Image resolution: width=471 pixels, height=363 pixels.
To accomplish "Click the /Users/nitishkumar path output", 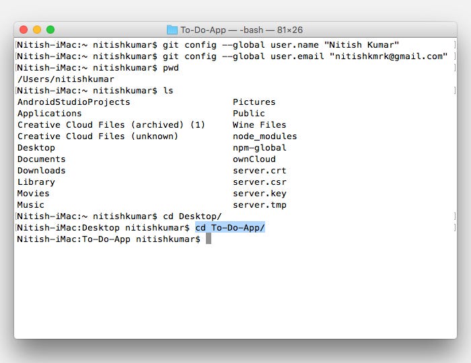I will [65, 79].
